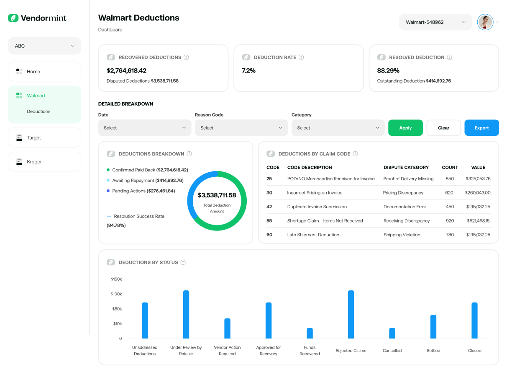
Task: Select Walmart in the sidebar
Action: point(44,96)
